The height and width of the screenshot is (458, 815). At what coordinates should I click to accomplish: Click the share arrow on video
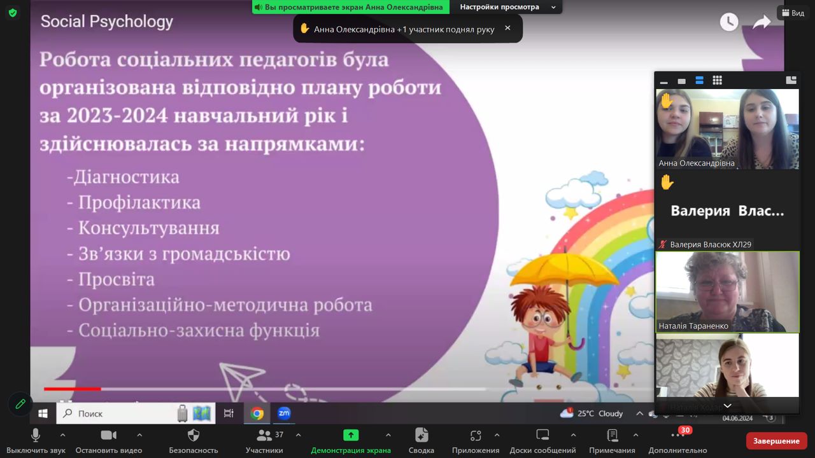click(x=762, y=22)
